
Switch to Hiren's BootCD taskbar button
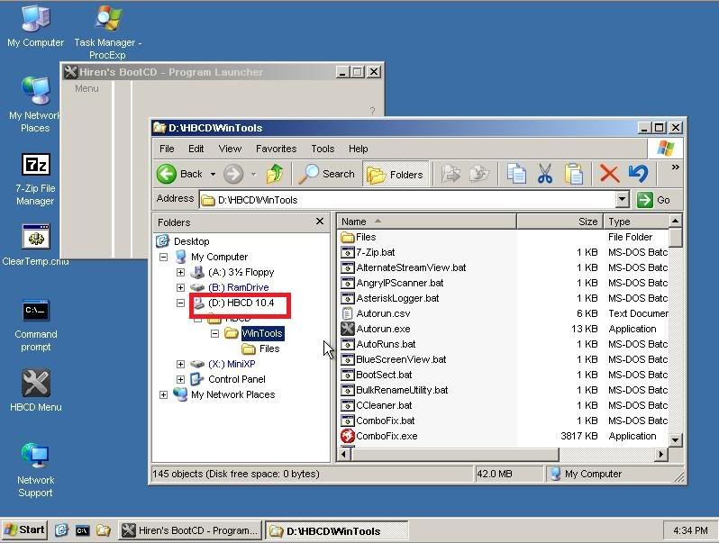pyautogui.click(x=190, y=530)
